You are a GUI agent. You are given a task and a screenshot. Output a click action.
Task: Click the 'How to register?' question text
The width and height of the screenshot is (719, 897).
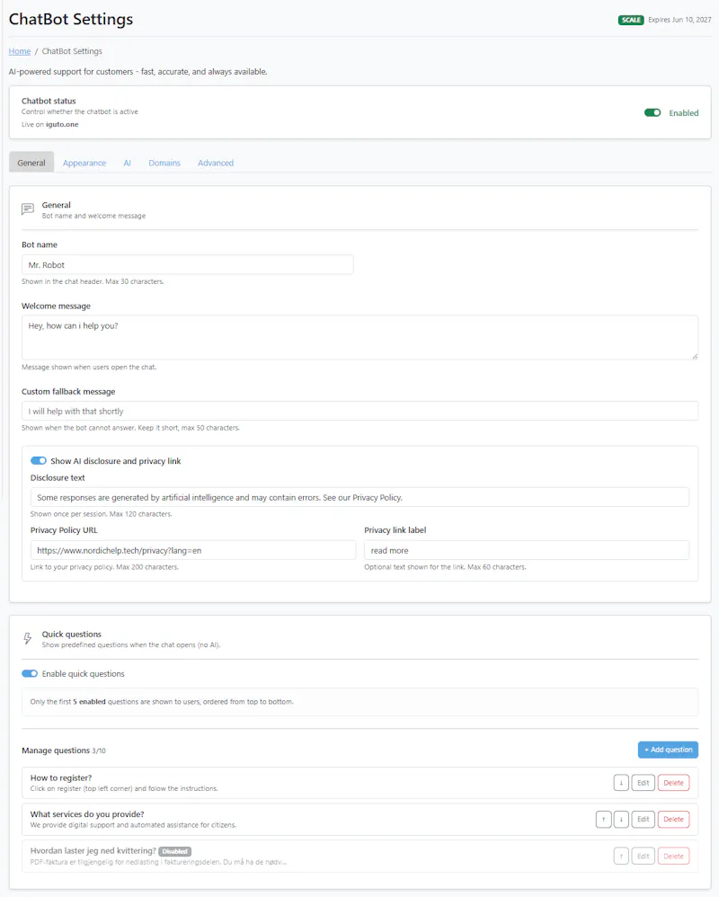(x=61, y=778)
